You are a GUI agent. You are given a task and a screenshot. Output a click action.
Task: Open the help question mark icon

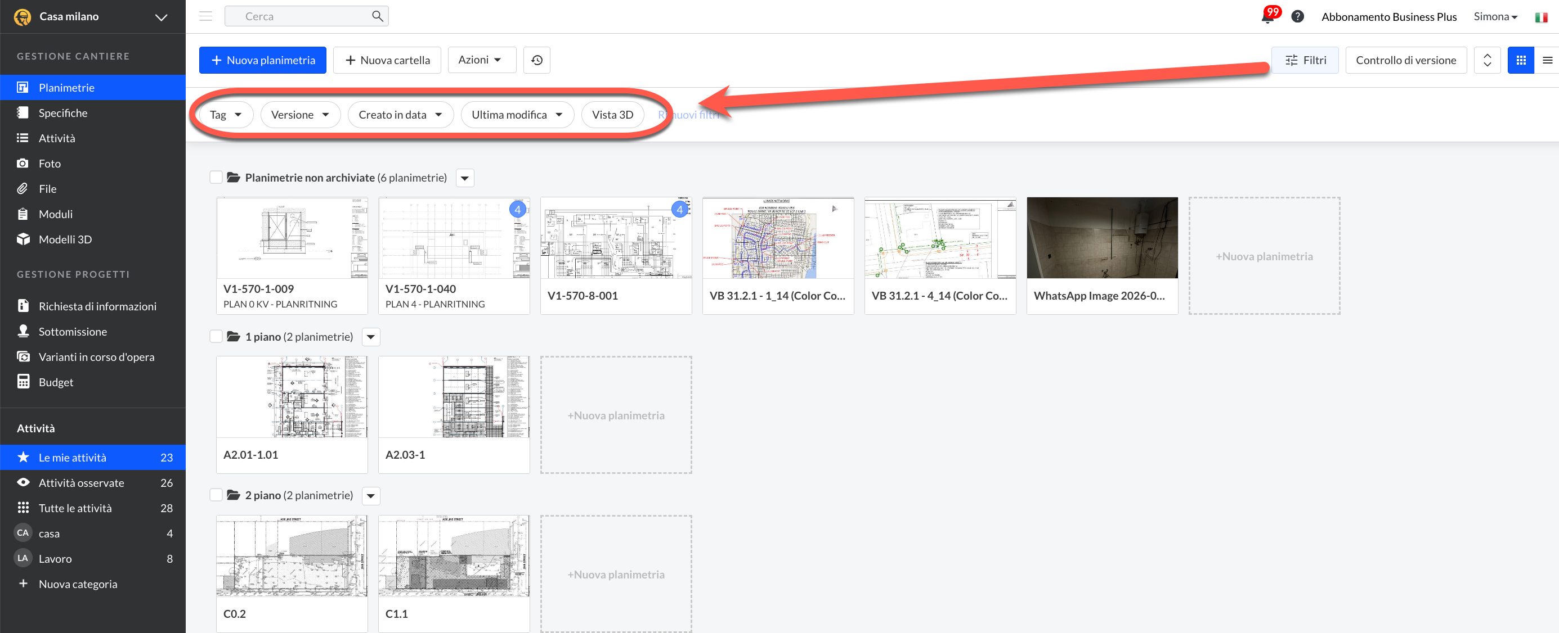pyautogui.click(x=1297, y=17)
